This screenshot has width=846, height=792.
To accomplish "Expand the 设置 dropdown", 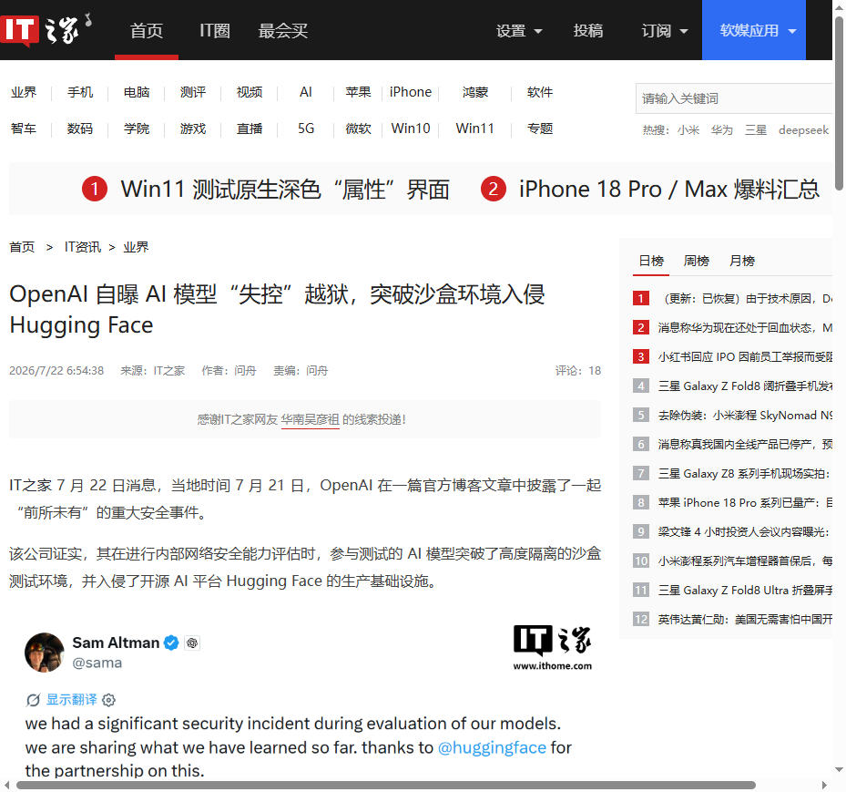I will click(518, 31).
